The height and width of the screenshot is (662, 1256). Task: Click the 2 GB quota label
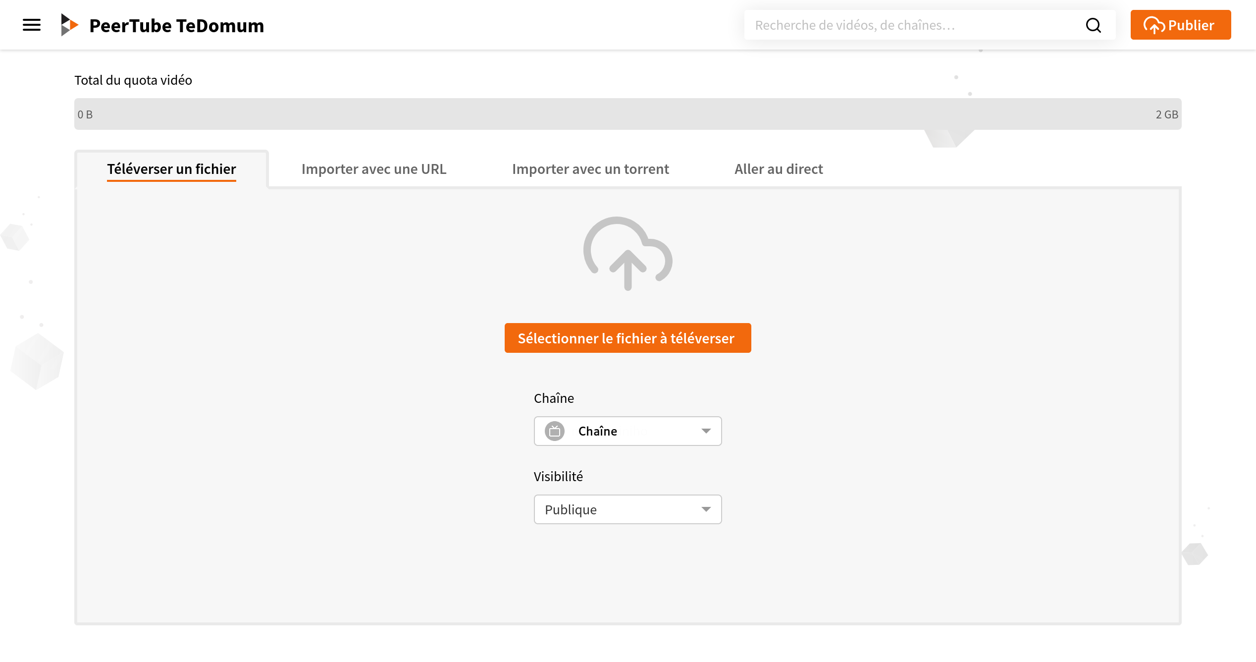[1166, 114]
